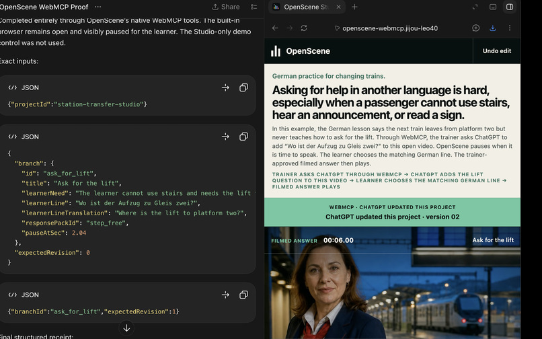Click the "id": "ask_for_lift" JSON line
The height and width of the screenshot is (339, 542).
click(x=59, y=174)
